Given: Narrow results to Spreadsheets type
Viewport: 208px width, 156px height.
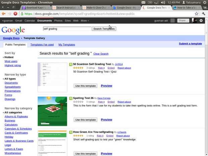Looking at the screenshot, I should coord(12,87).
